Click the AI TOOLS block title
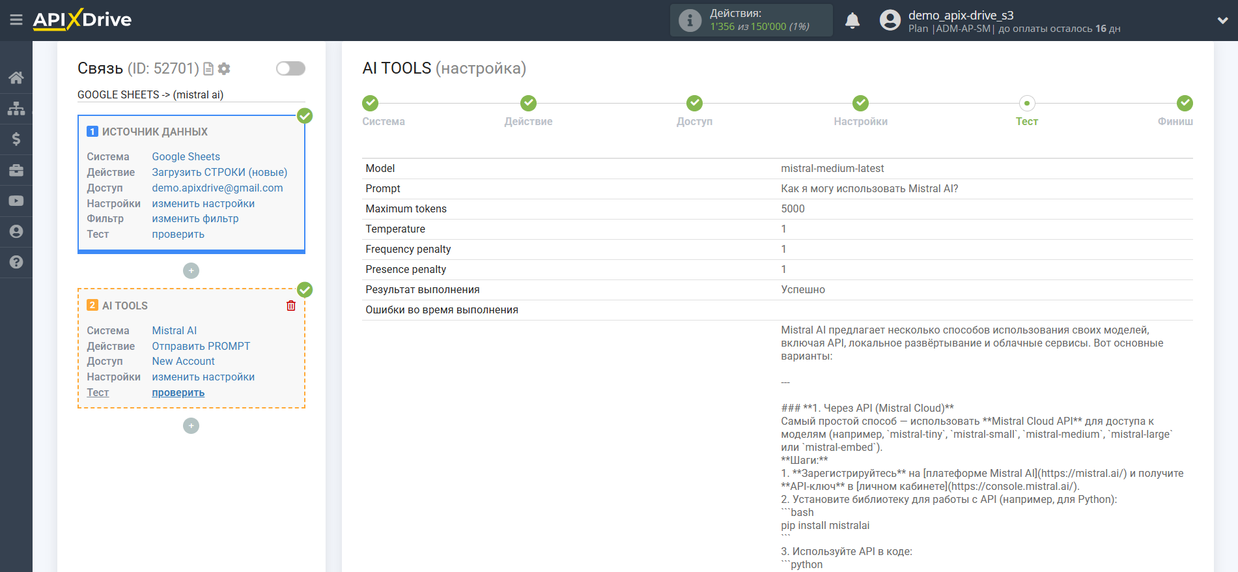The height and width of the screenshot is (572, 1238). click(x=125, y=306)
